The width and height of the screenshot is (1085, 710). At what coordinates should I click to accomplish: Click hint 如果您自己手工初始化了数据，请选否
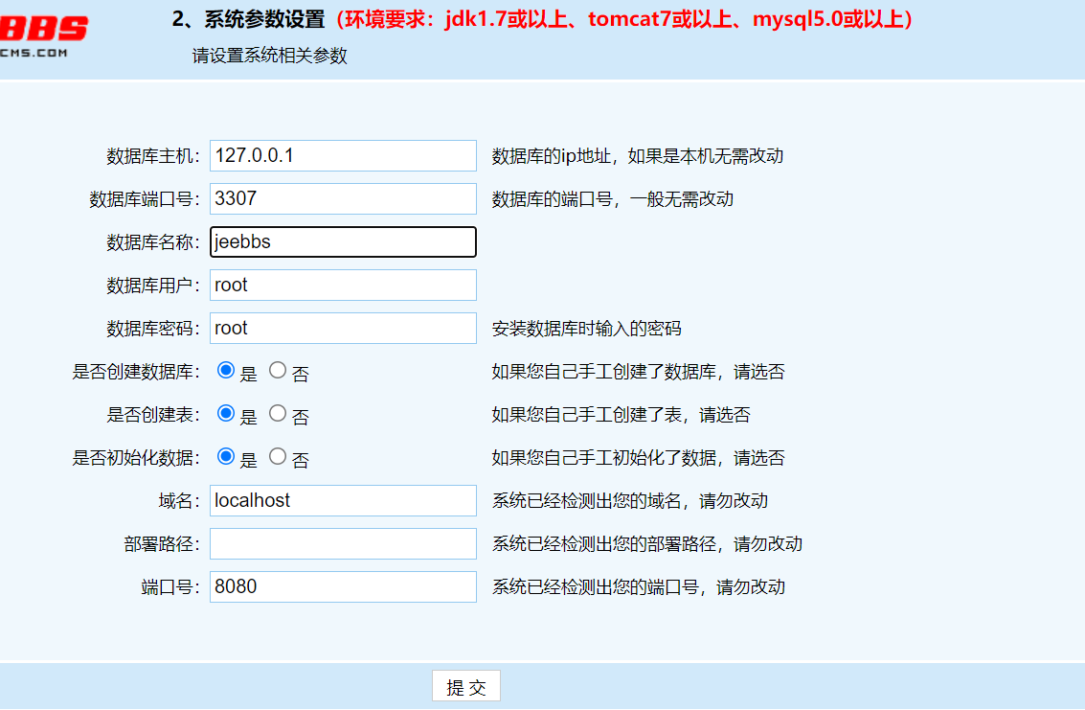[x=638, y=457]
